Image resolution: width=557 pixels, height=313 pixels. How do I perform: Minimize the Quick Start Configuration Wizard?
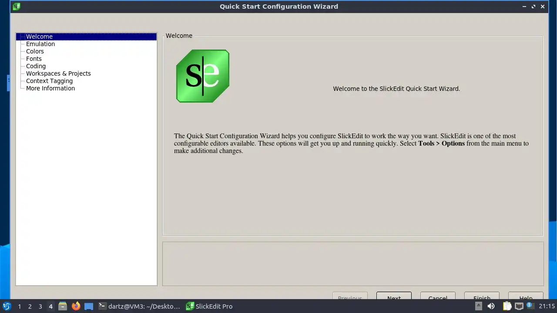pyautogui.click(x=524, y=7)
